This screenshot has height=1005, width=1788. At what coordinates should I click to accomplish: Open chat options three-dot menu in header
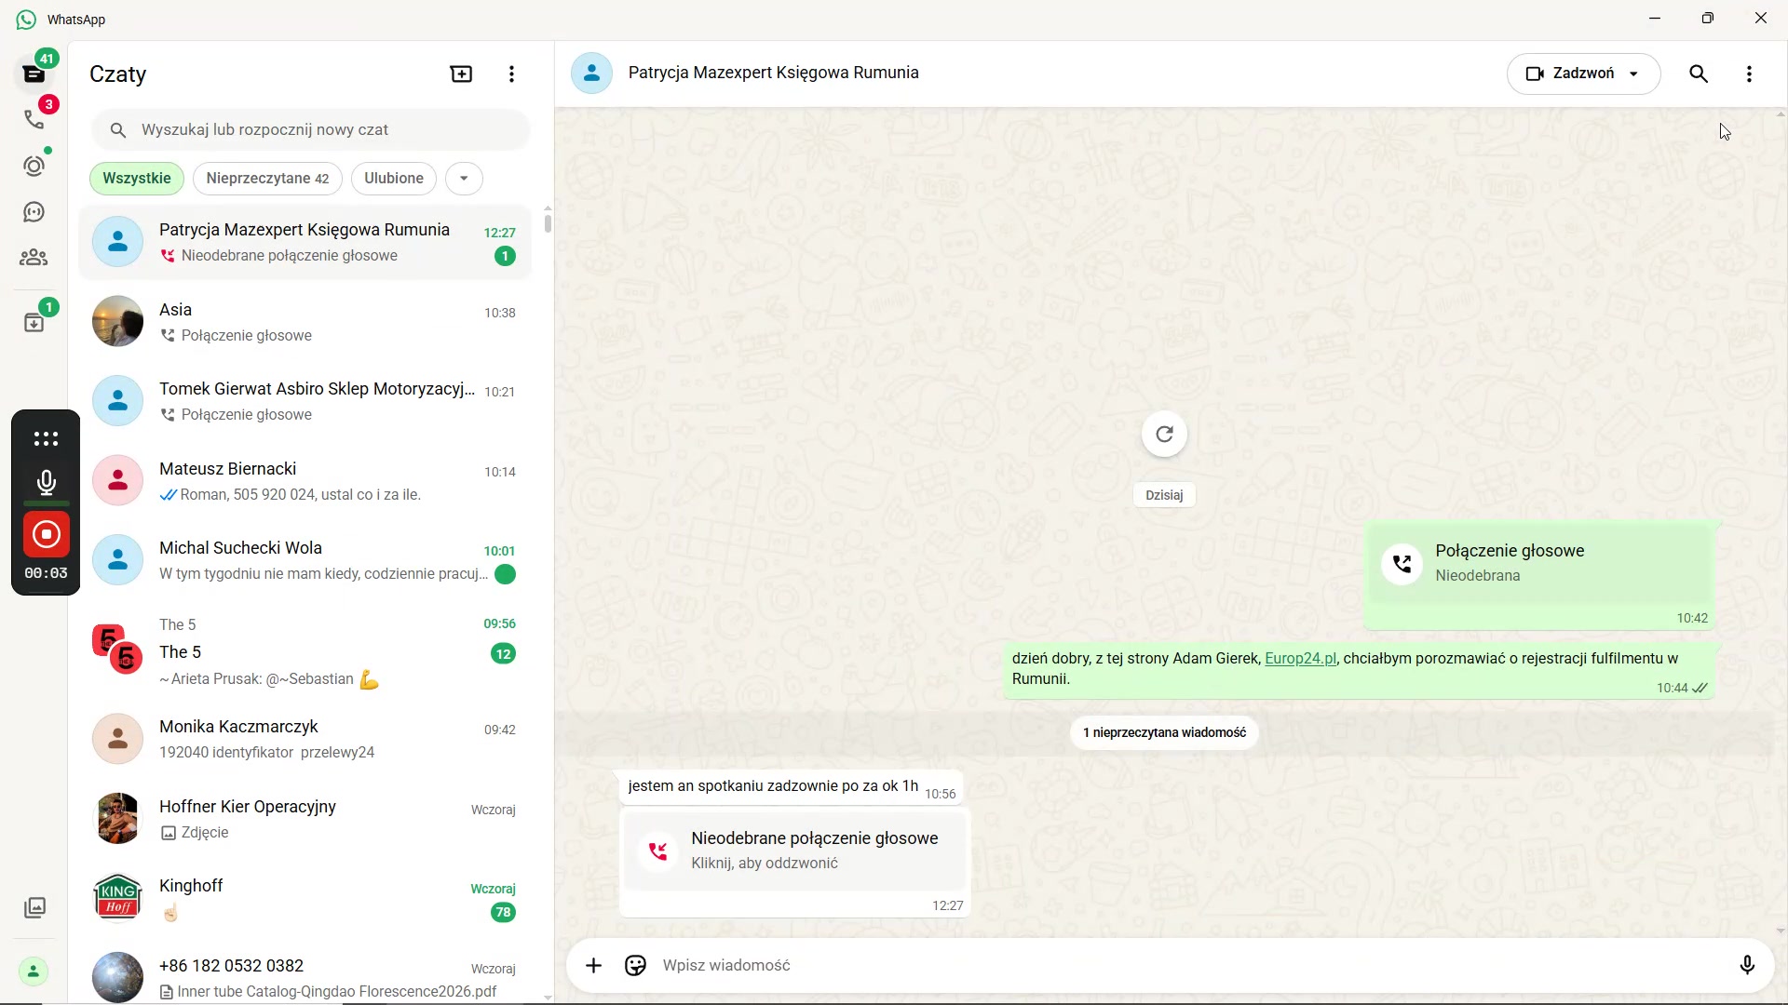(x=1749, y=74)
